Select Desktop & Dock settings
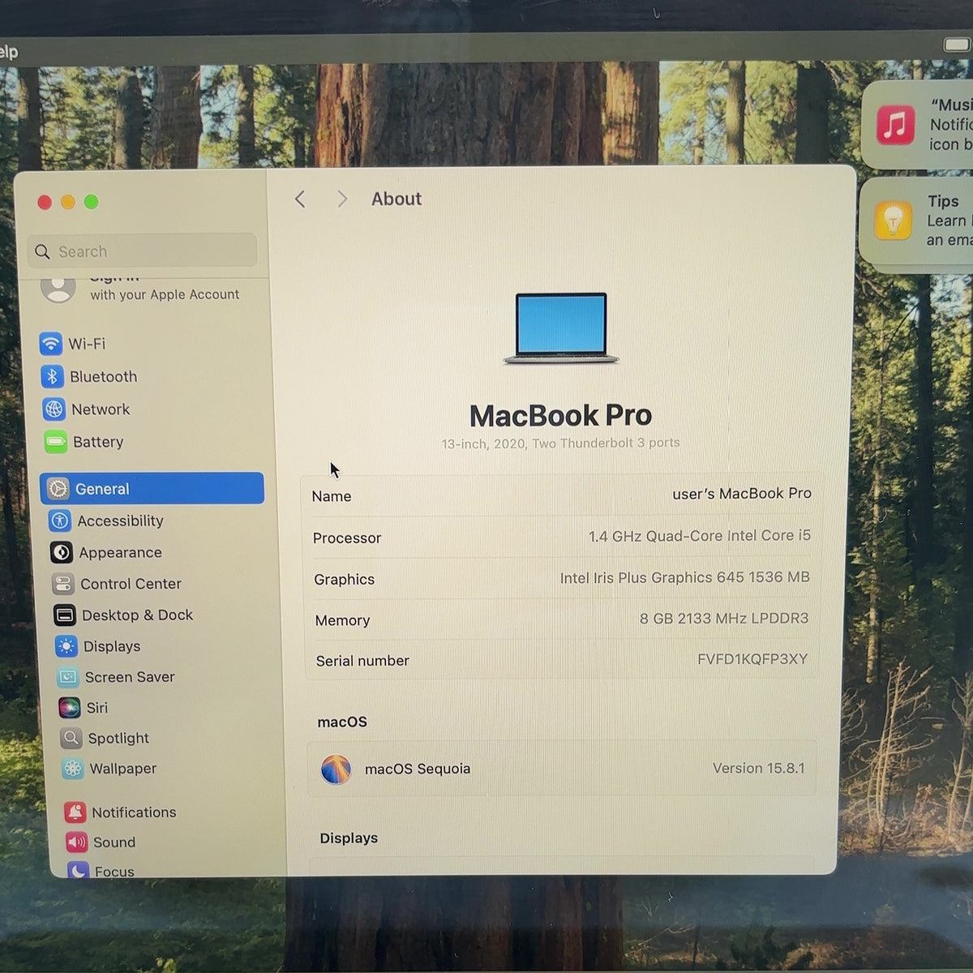This screenshot has width=973, height=973. [x=123, y=615]
